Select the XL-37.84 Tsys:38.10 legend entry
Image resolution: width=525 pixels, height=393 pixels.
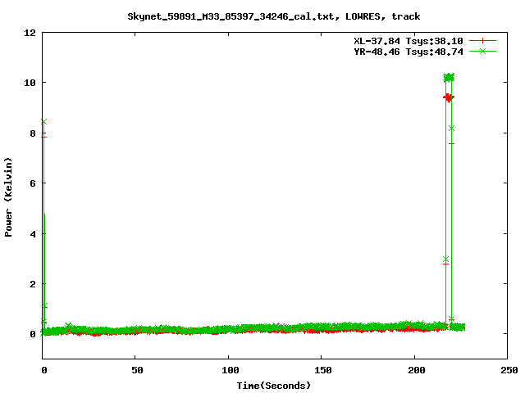click(409, 41)
